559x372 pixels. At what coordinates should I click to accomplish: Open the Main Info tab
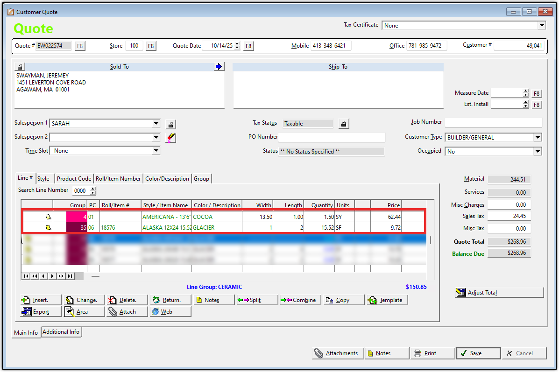pyautogui.click(x=26, y=332)
